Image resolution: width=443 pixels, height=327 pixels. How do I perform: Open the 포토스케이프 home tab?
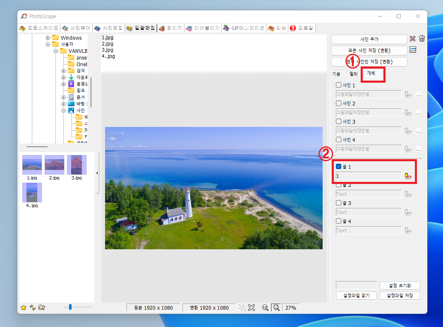click(x=39, y=28)
